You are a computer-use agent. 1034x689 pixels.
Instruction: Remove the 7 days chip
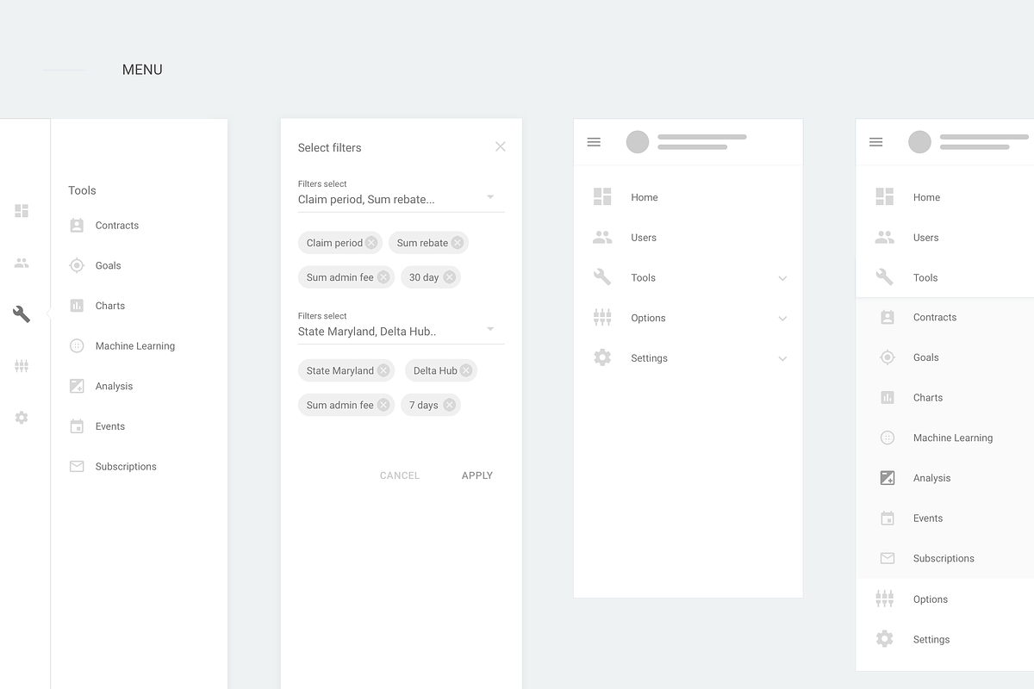pos(449,405)
